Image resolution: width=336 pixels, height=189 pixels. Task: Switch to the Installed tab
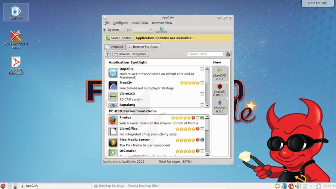tap(115, 47)
